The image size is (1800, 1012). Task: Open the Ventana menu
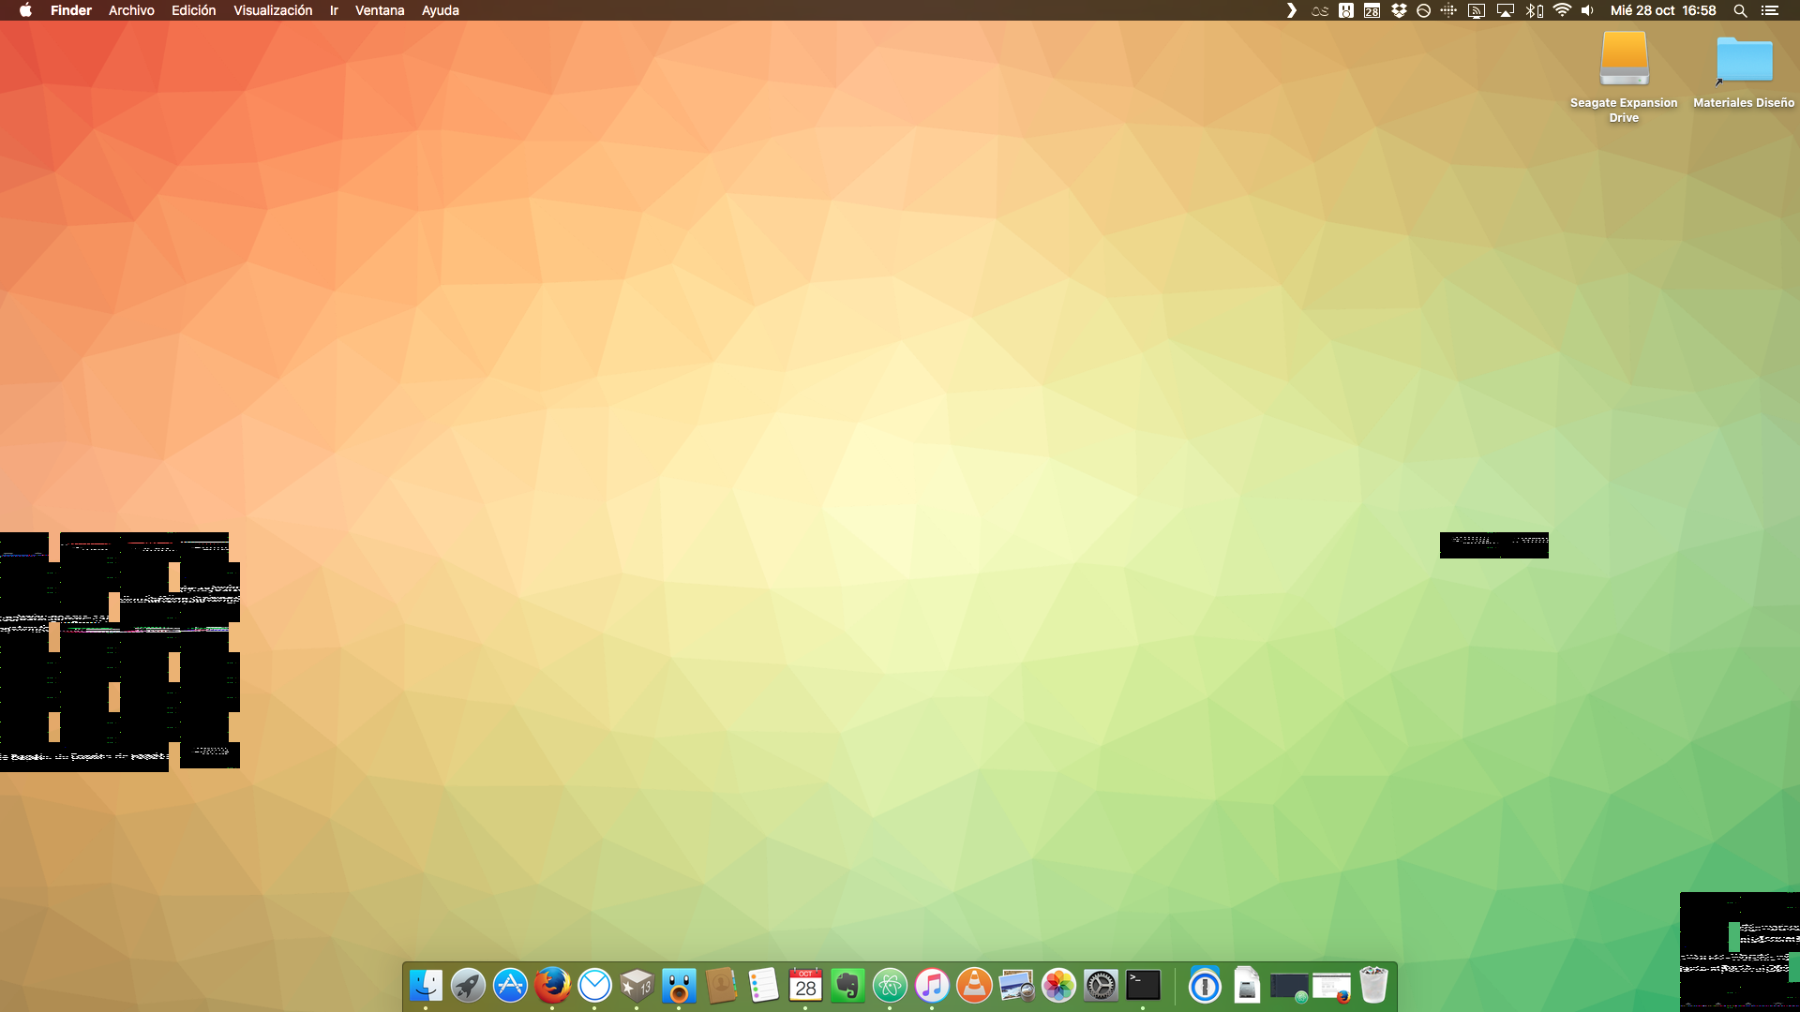(x=380, y=10)
